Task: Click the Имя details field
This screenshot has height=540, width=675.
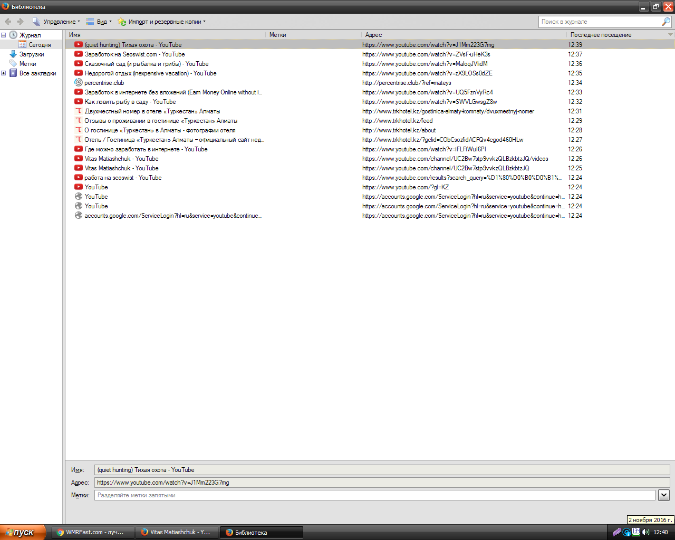Action: tap(382, 470)
